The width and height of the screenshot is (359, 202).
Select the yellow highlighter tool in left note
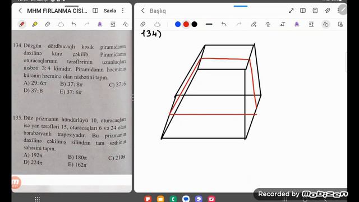point(35,24)
